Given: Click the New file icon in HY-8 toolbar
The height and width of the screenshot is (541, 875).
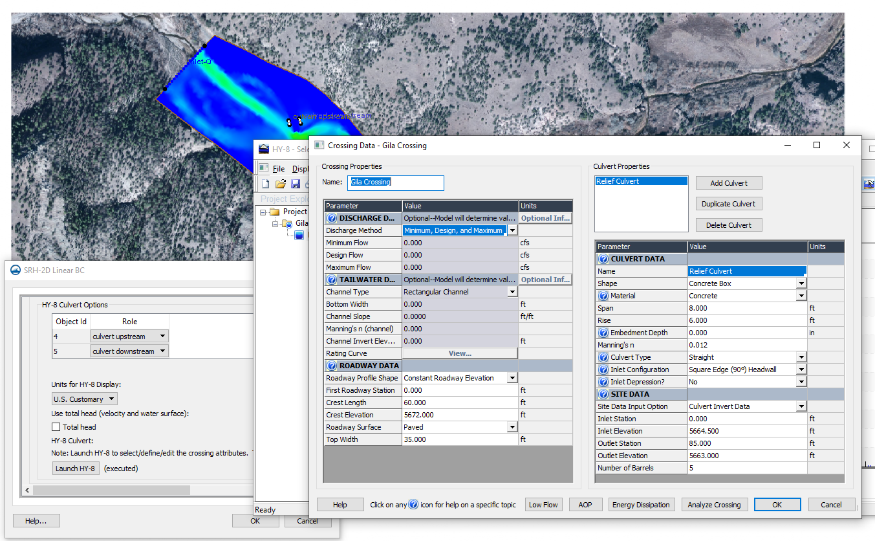Looking at the screenshot, I should coord(265,184).
